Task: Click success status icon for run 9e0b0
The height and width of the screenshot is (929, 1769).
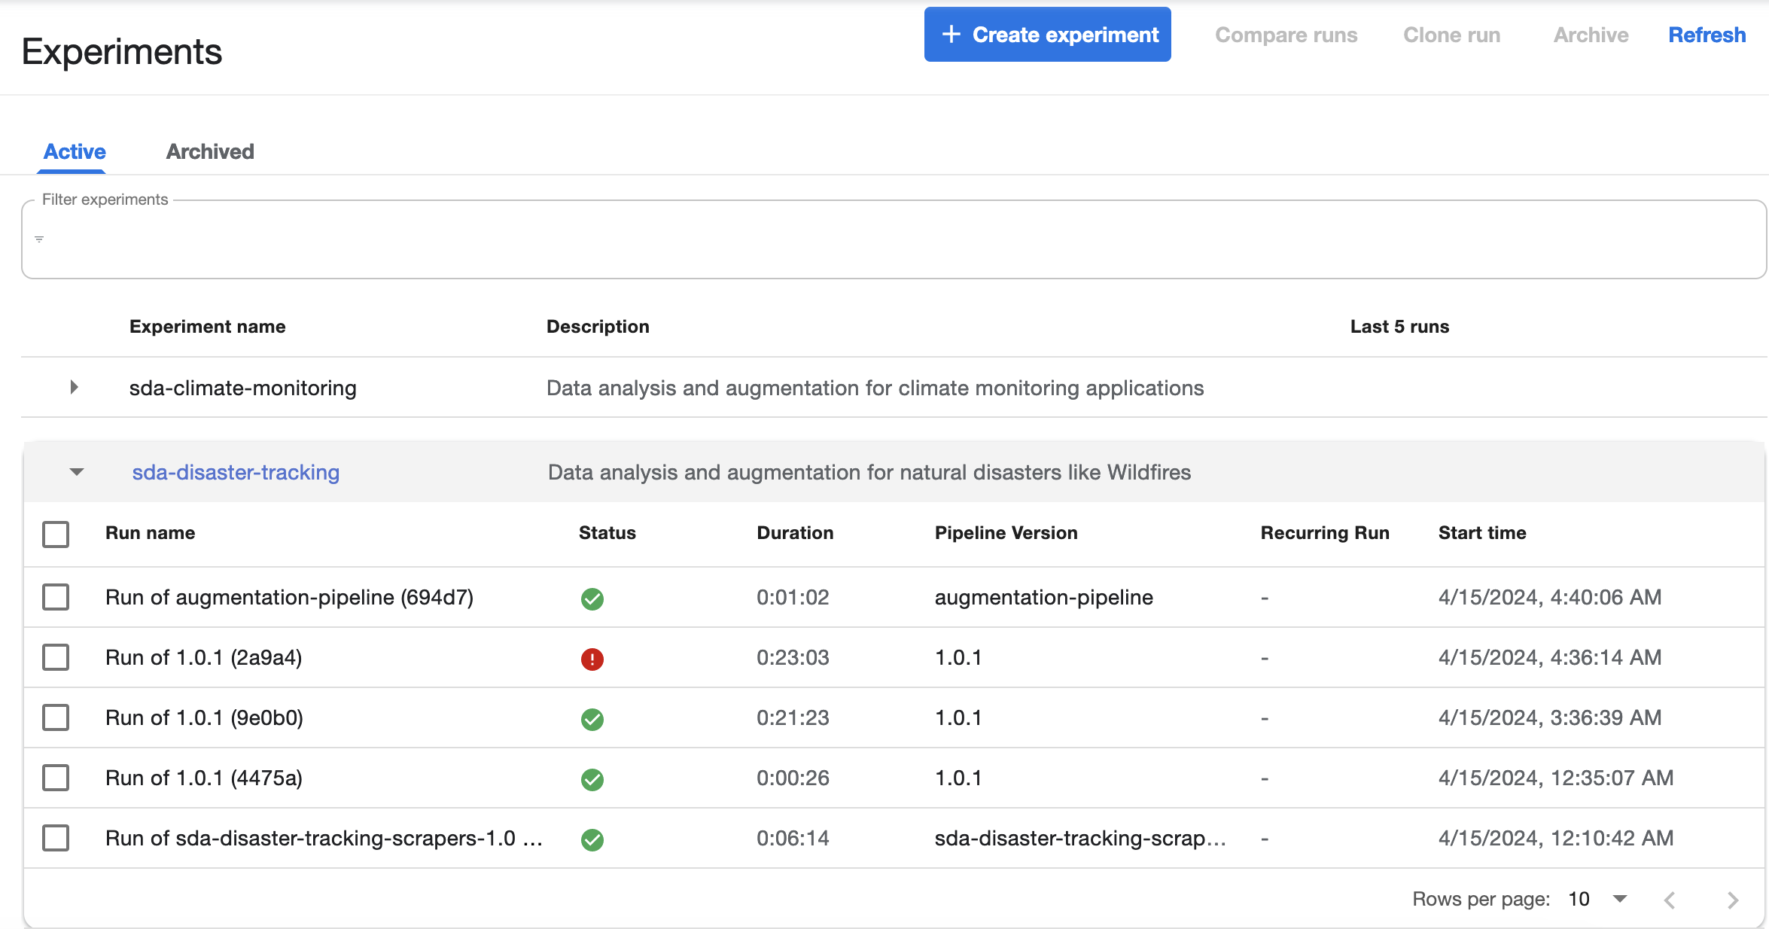Action: (592, 719)
